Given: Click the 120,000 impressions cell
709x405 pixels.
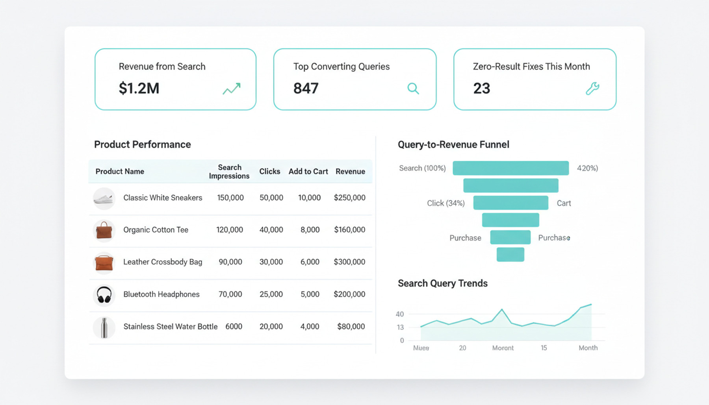Looking at the screenshot, I should (230, 230).
